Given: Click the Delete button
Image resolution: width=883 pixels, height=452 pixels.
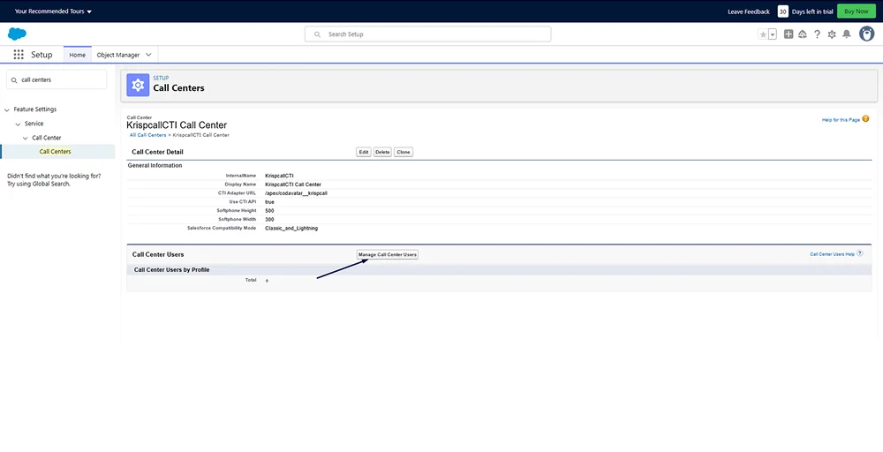Looking at the screenshot, I should (x=382, y=152).
